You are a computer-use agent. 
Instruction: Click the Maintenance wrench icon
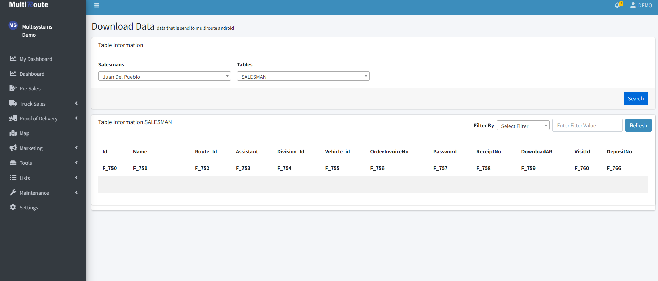(x=13, y=193)
